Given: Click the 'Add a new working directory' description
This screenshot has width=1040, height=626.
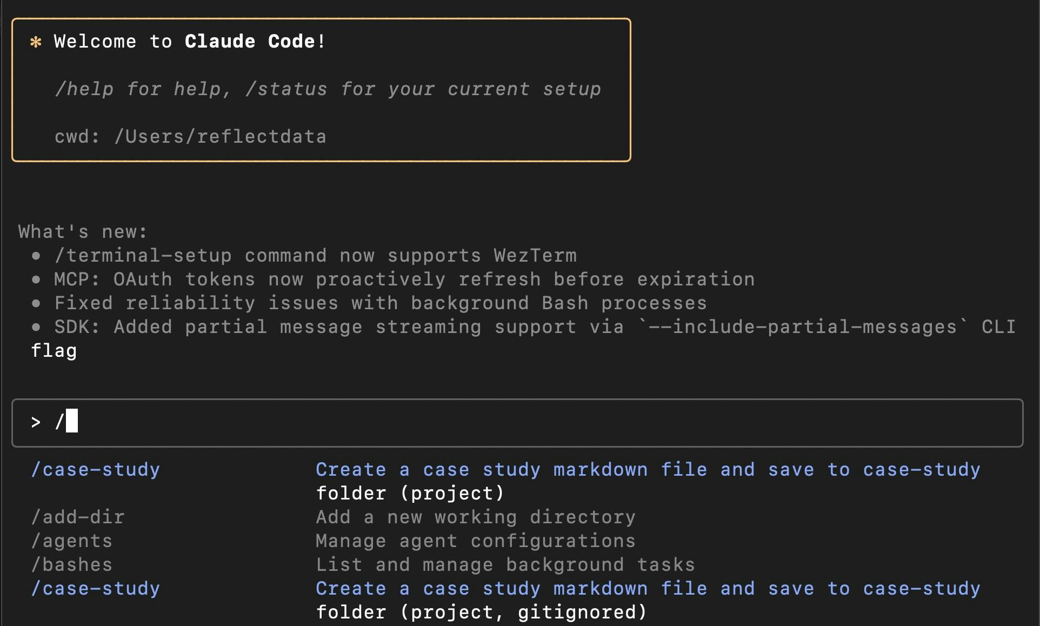Looking at the screenshot, I should pos(476,517).
